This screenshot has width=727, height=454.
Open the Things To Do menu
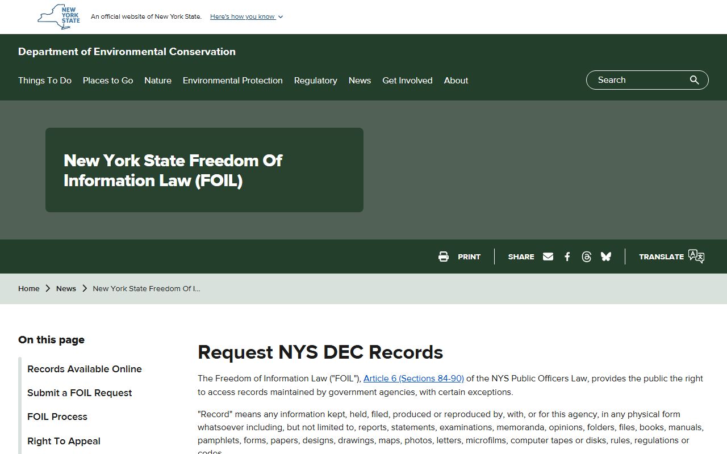click(x=45, y=81)
